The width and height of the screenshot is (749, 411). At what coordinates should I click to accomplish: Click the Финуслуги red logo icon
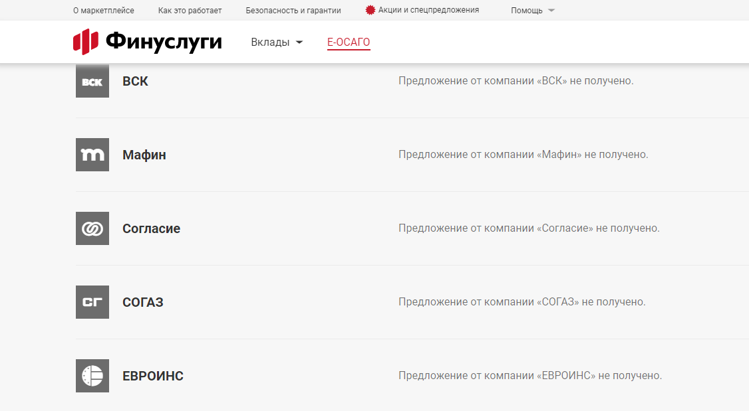click(86, 42)
